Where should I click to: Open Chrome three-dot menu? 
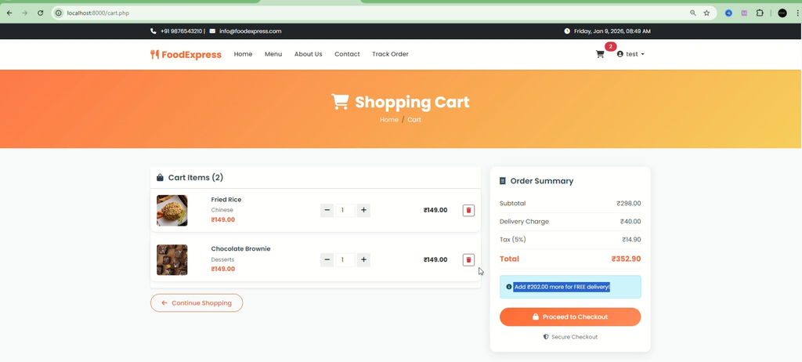point(797,13)
